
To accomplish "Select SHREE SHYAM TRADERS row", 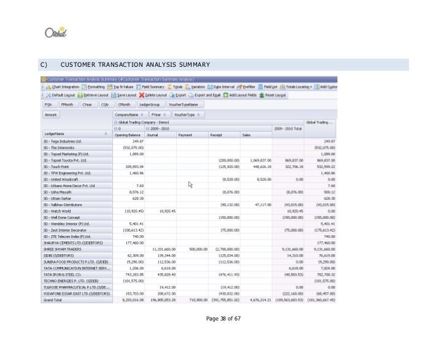I will [77, 249].
